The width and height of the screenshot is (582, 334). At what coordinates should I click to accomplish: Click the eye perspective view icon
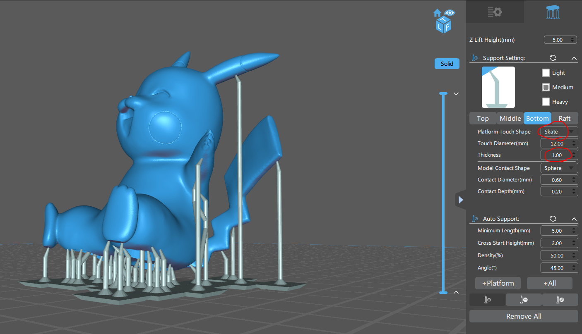click(x=450, y=12)
